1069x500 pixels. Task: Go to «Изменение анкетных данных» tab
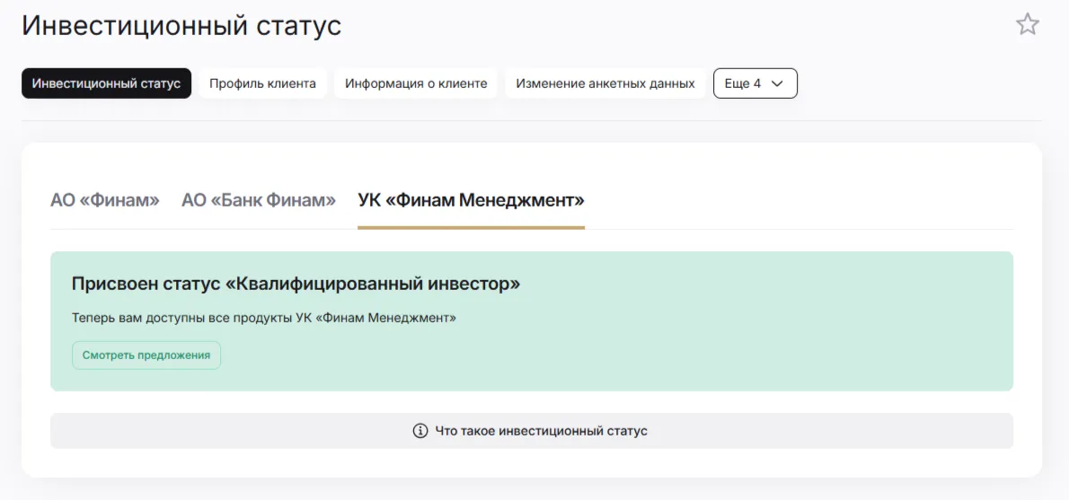605,83
